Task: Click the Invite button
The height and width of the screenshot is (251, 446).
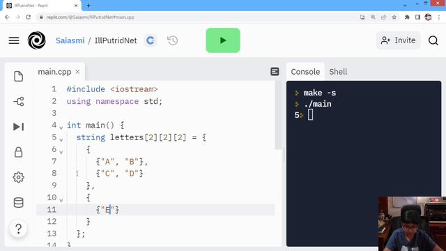Action: [398, 40]
